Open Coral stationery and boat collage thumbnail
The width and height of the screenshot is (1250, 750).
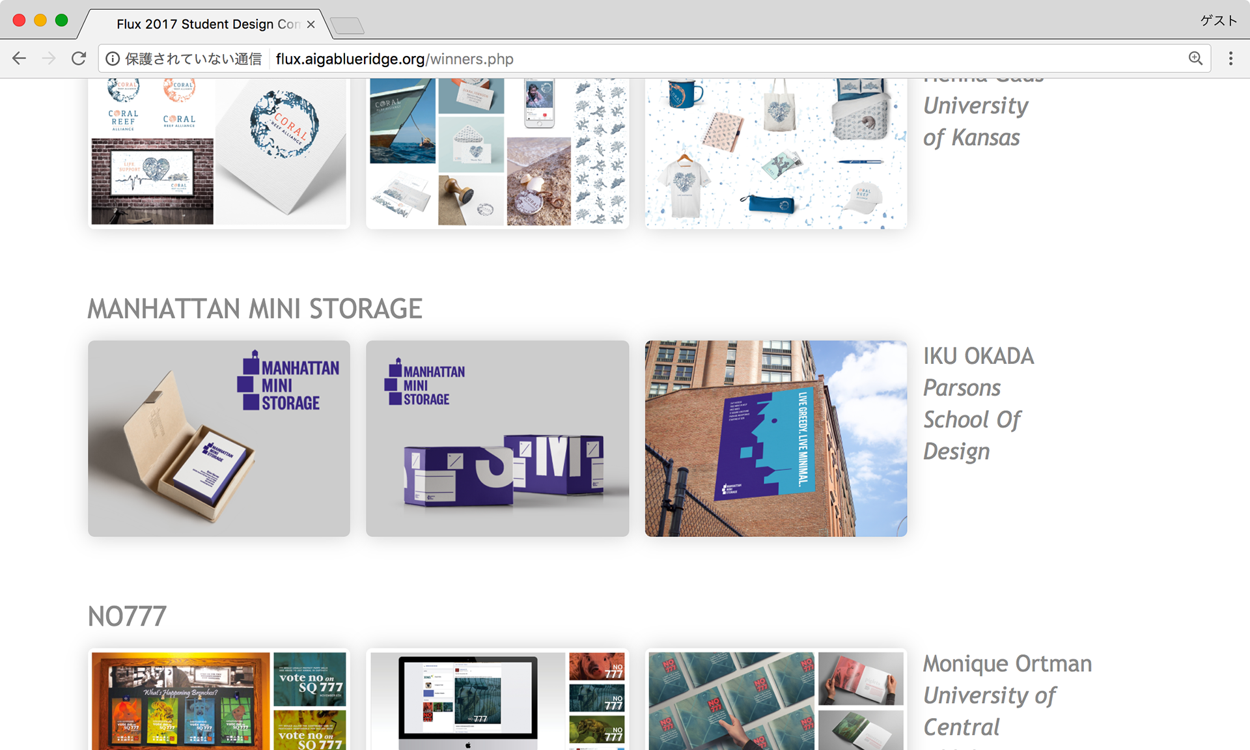tap(497, 154)
